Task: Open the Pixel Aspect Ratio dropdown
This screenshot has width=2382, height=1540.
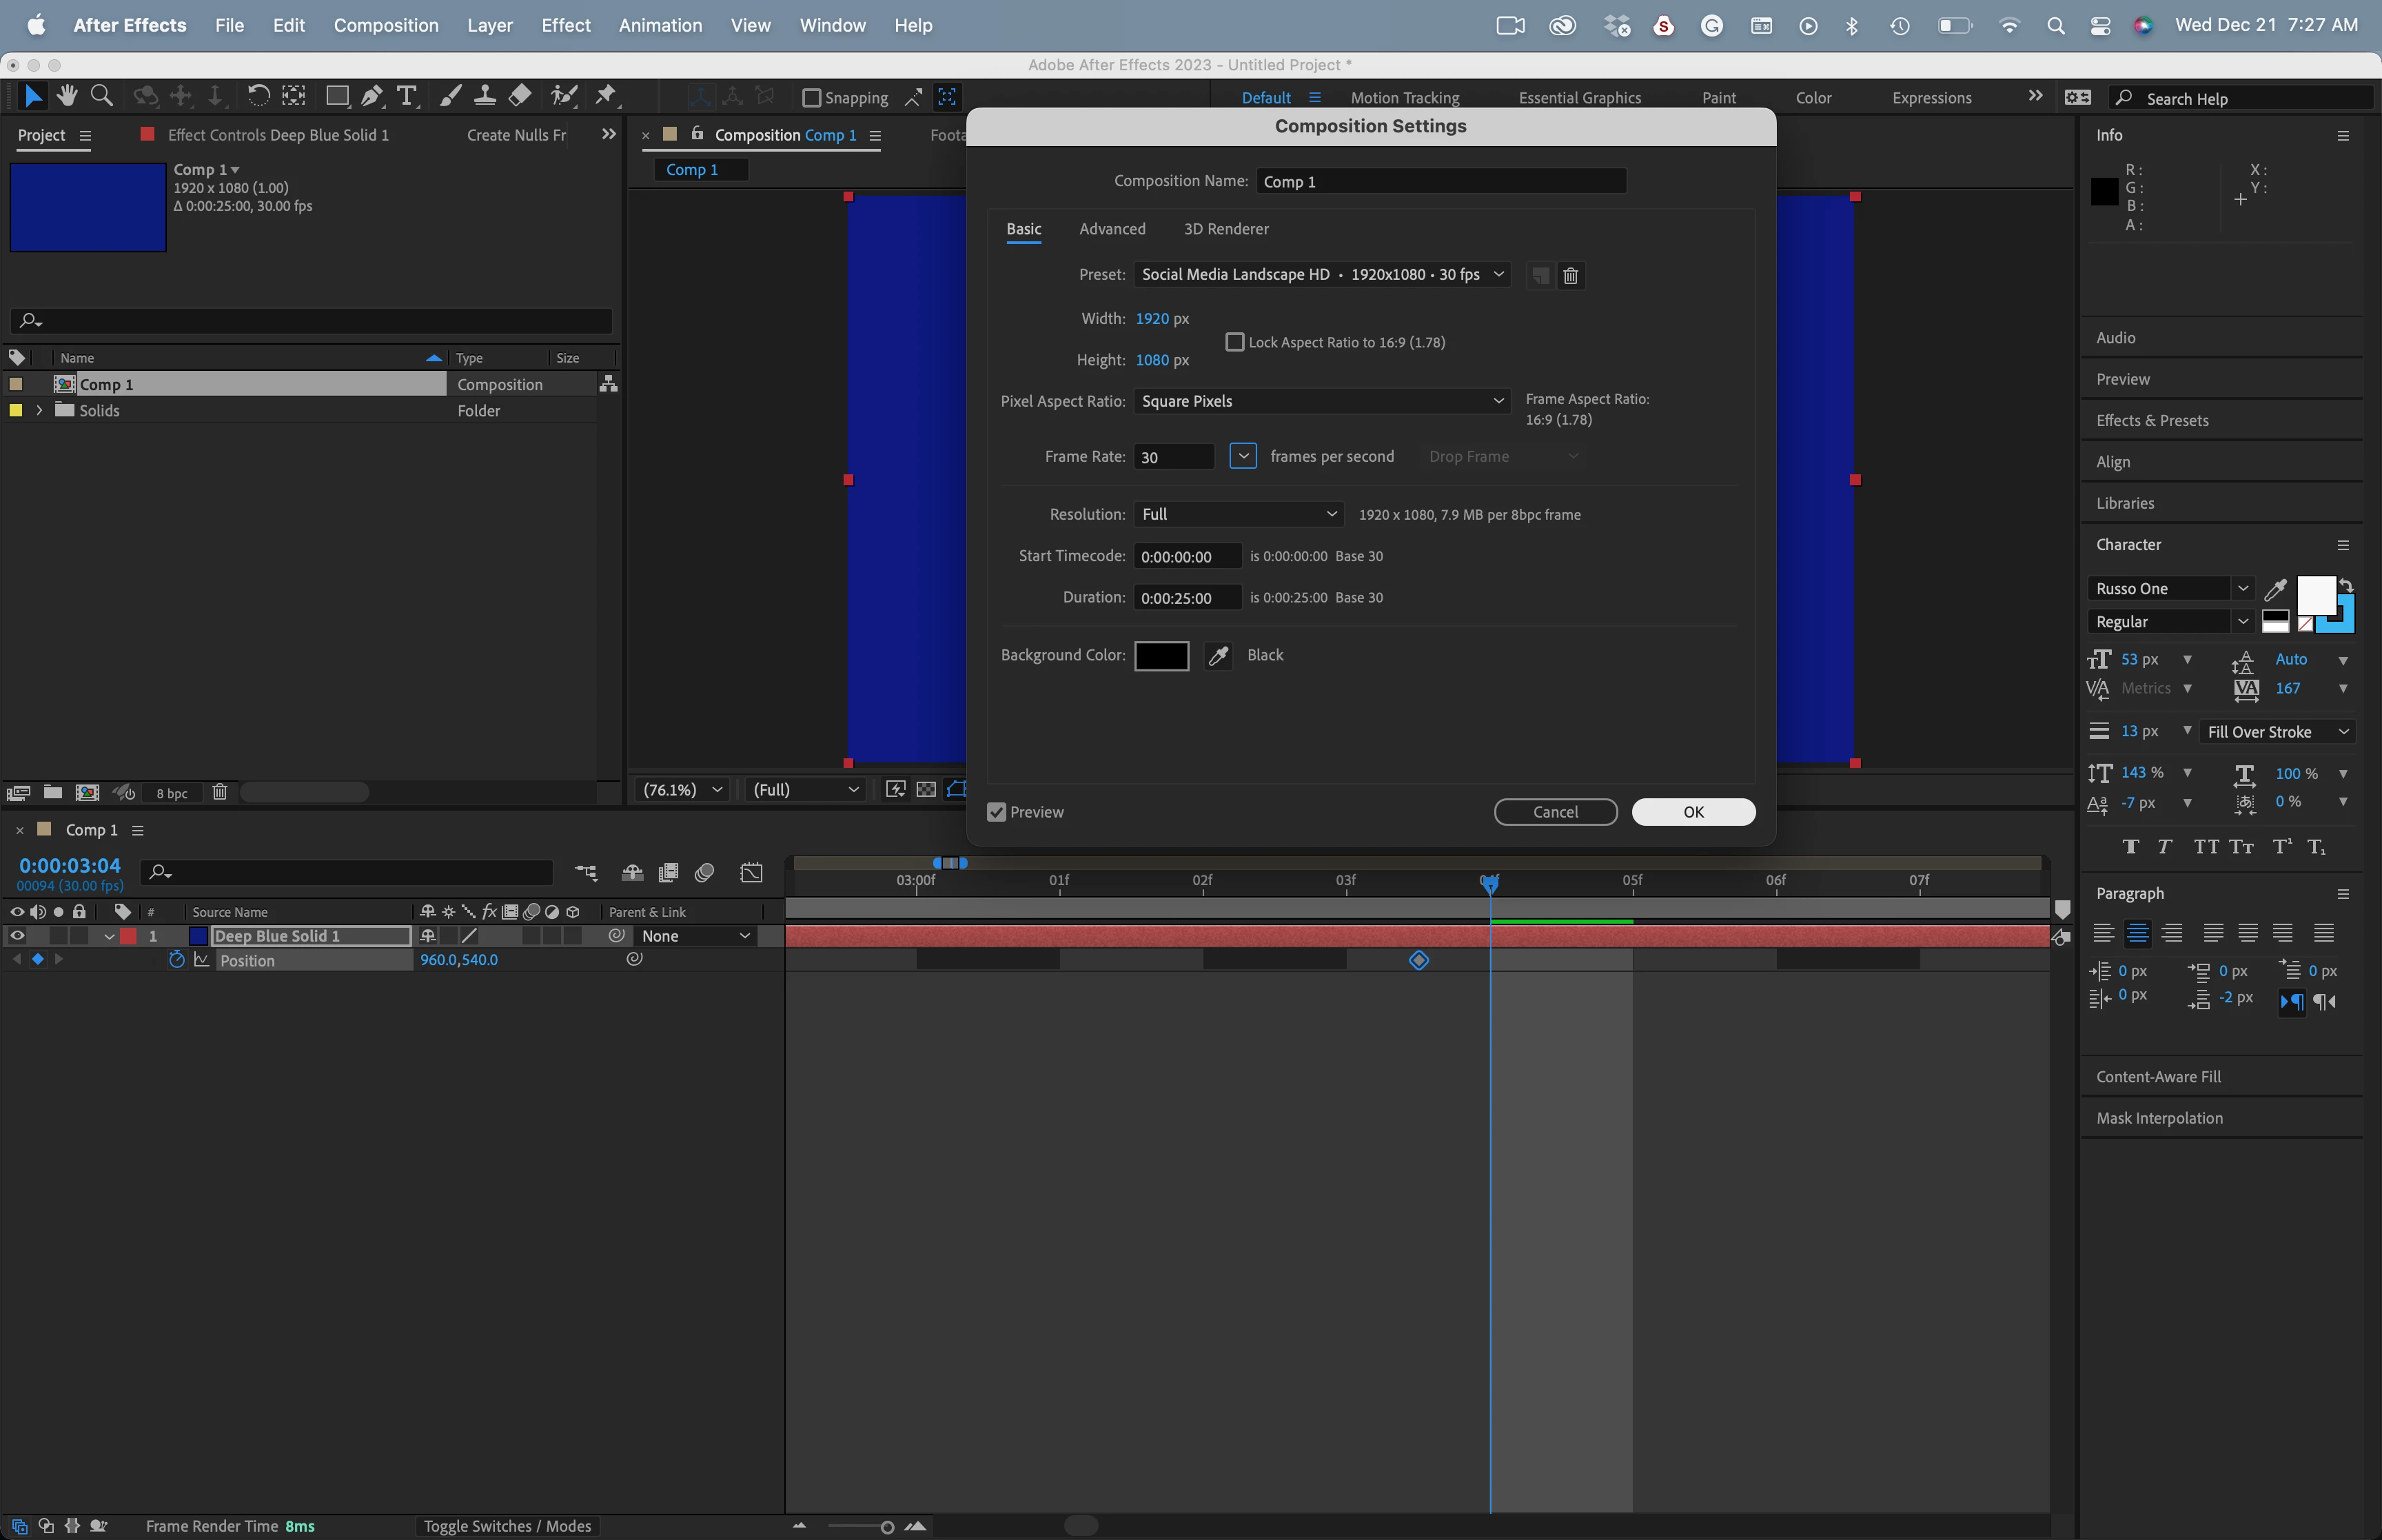Action: click(1321, 401)
